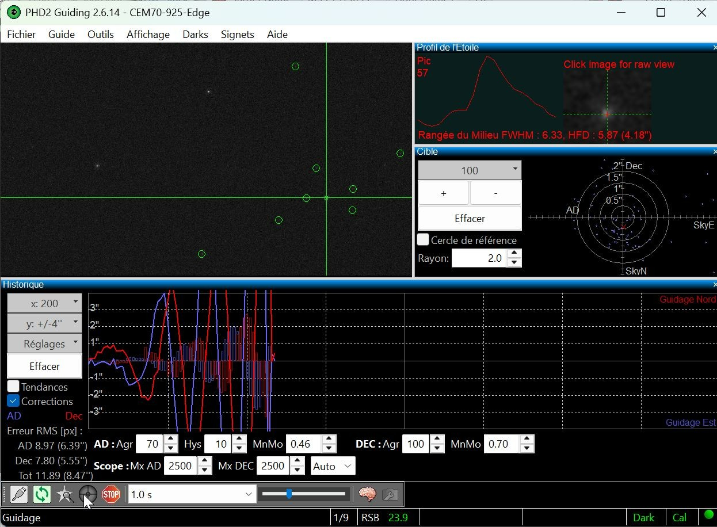
Task: Open advanced settings brain icon
Action: pos(367,494)
